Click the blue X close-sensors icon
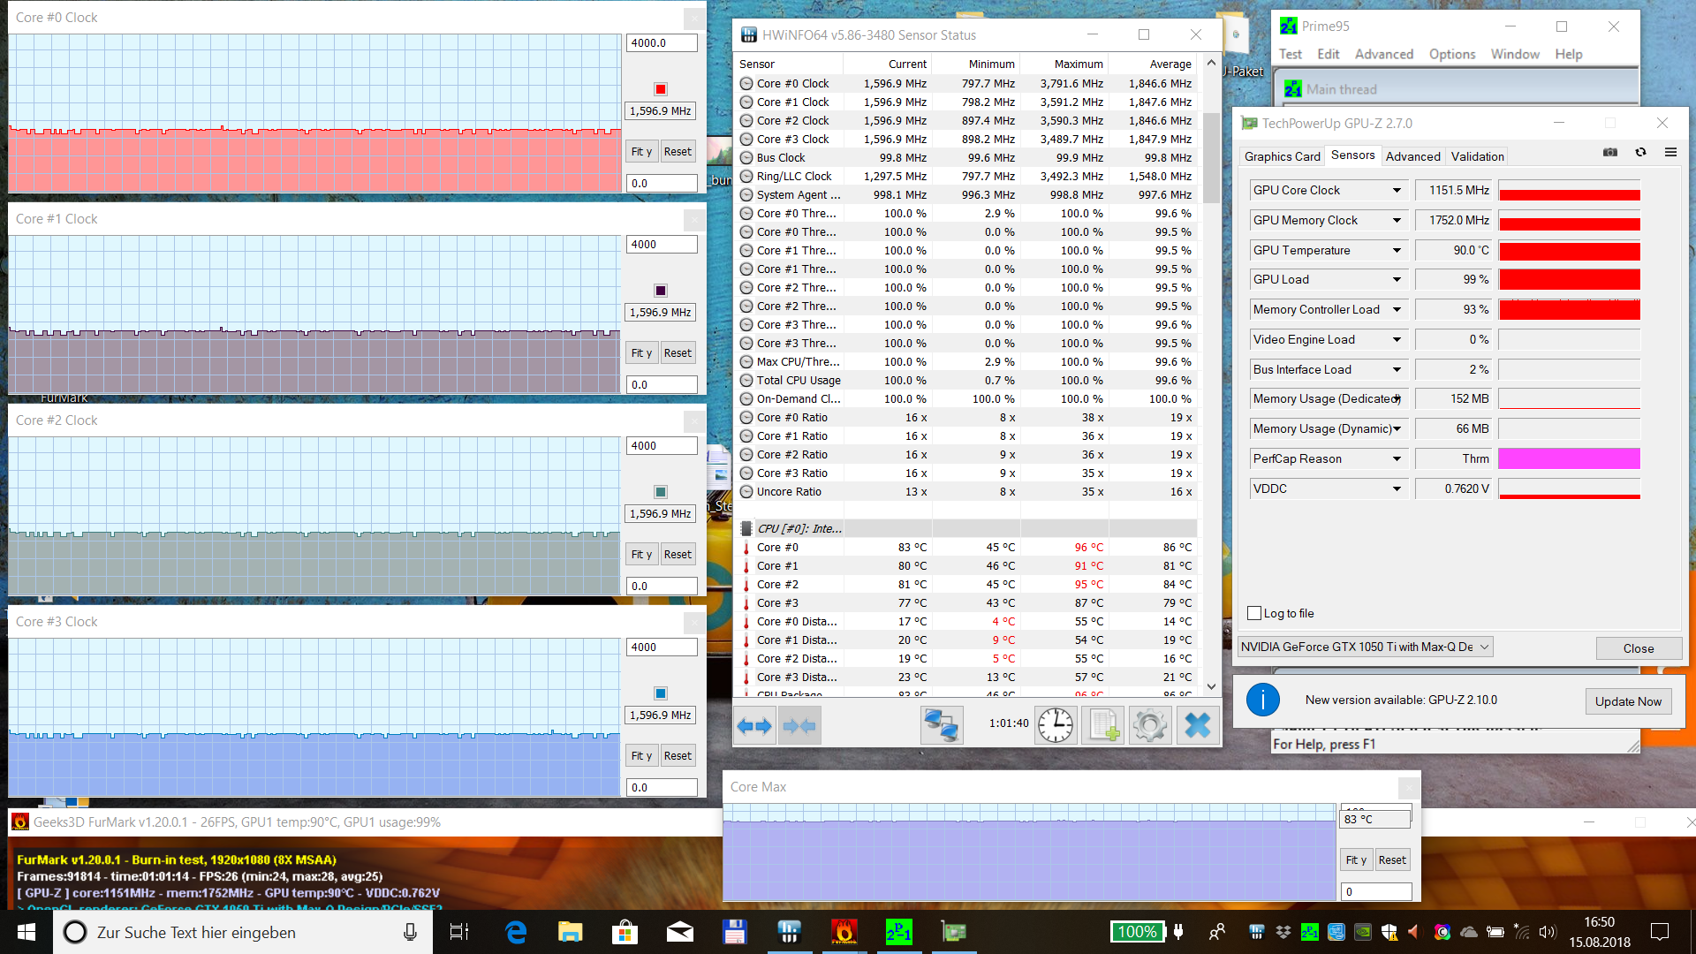Viewport: 1696px width, 954px height. (x=1197, y=726)
